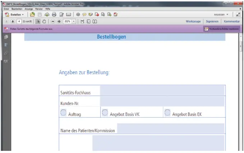Click the Angaben zur Bestellung heading

coord(84,72)
